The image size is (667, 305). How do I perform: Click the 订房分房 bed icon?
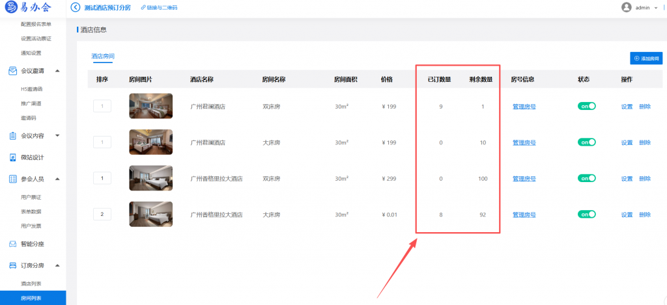click(13, 266)
